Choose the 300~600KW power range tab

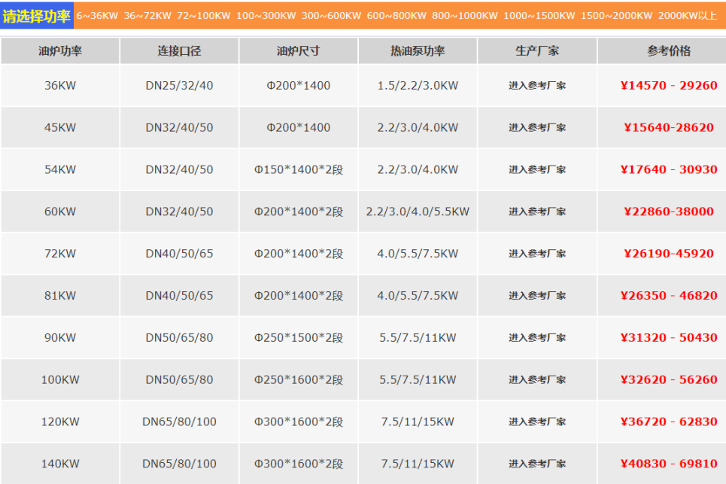(331, 15)
